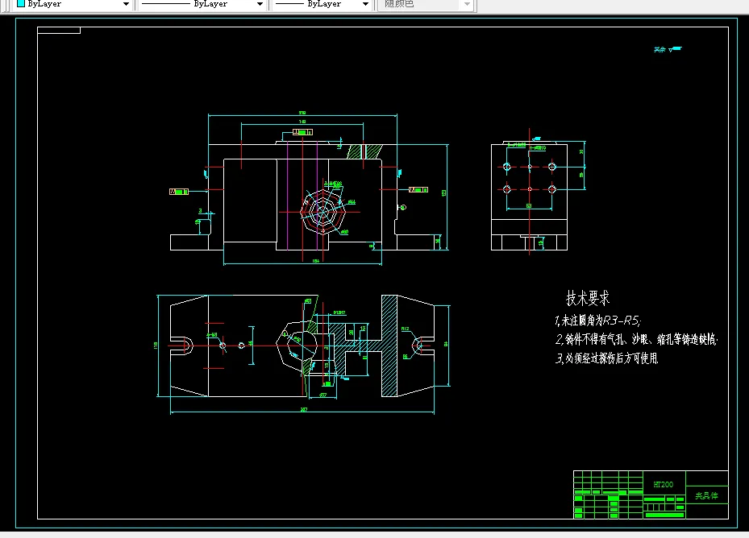Pick the side view with six holes

(529, 196)
